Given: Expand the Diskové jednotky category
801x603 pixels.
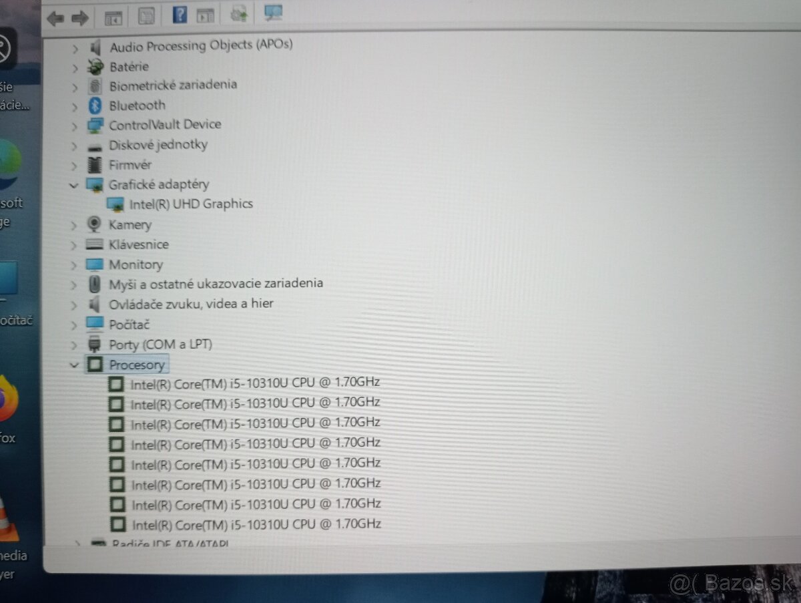Looking at the screenshot, I should click(x=73, y=145).
